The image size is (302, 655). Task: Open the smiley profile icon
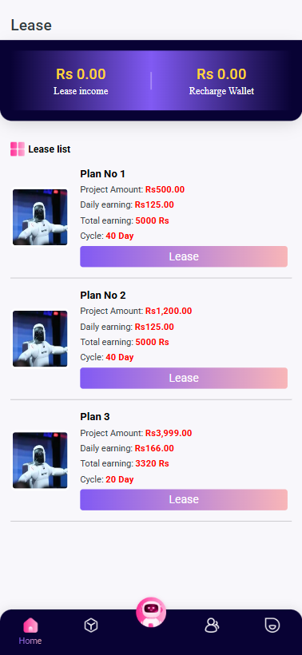click(x=272, y=625)
